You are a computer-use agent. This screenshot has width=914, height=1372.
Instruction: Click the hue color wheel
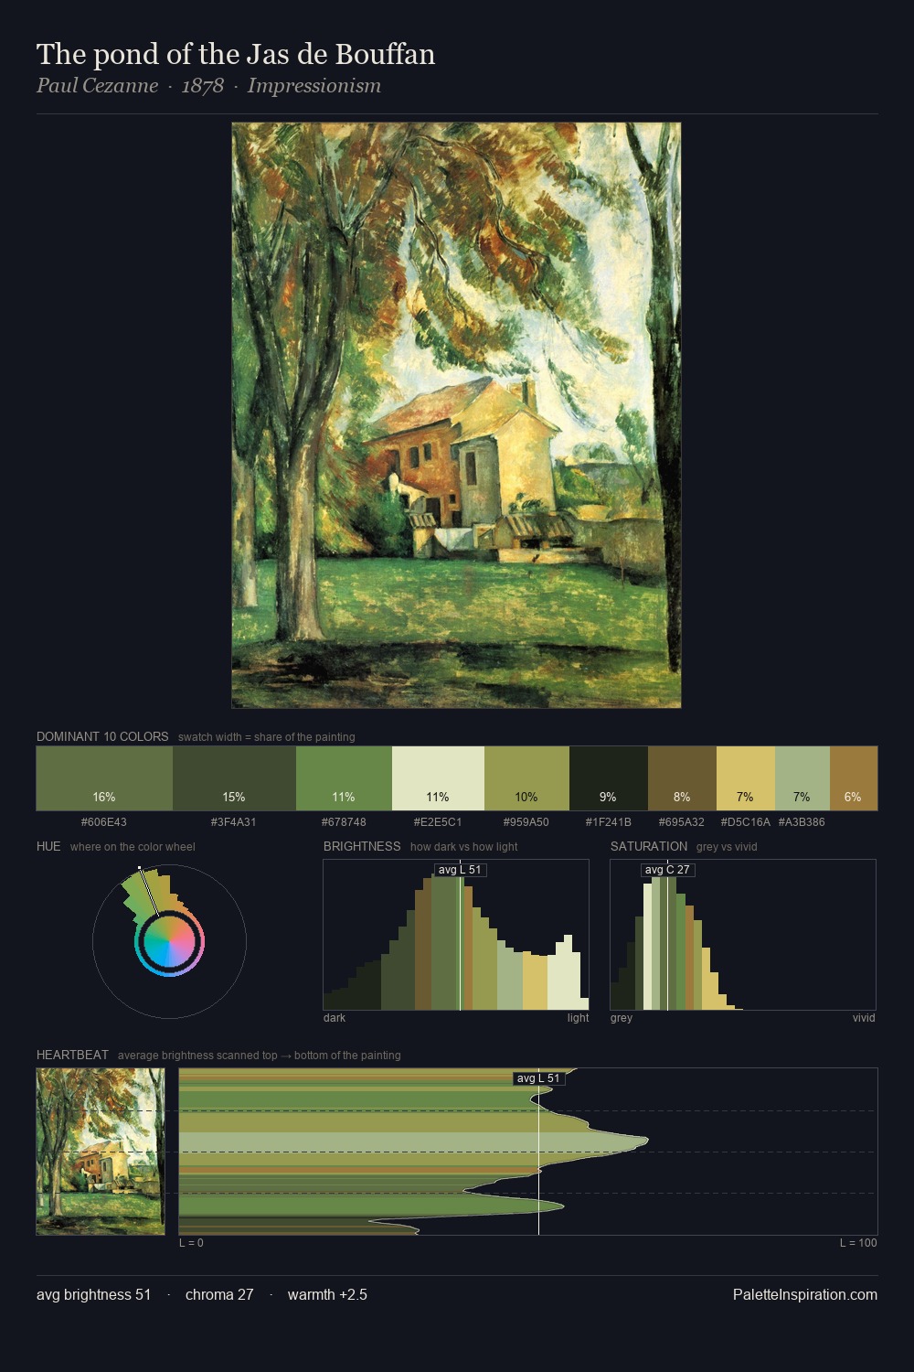tap(169, 941)
